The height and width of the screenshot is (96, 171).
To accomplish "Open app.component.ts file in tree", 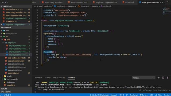I will click(x=16, y=70).
